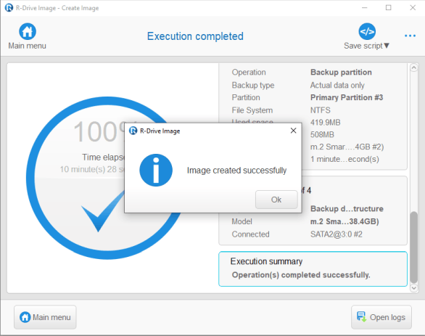Click the 'Image created successfully' message

coord(236,171)
